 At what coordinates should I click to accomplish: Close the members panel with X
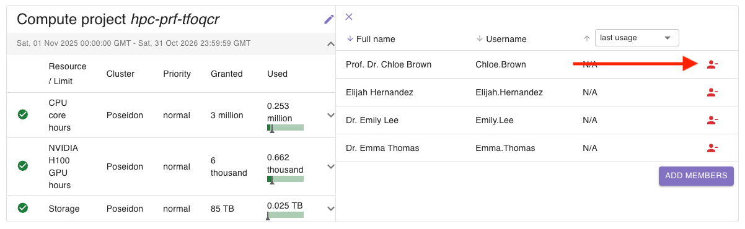point(349,17)
